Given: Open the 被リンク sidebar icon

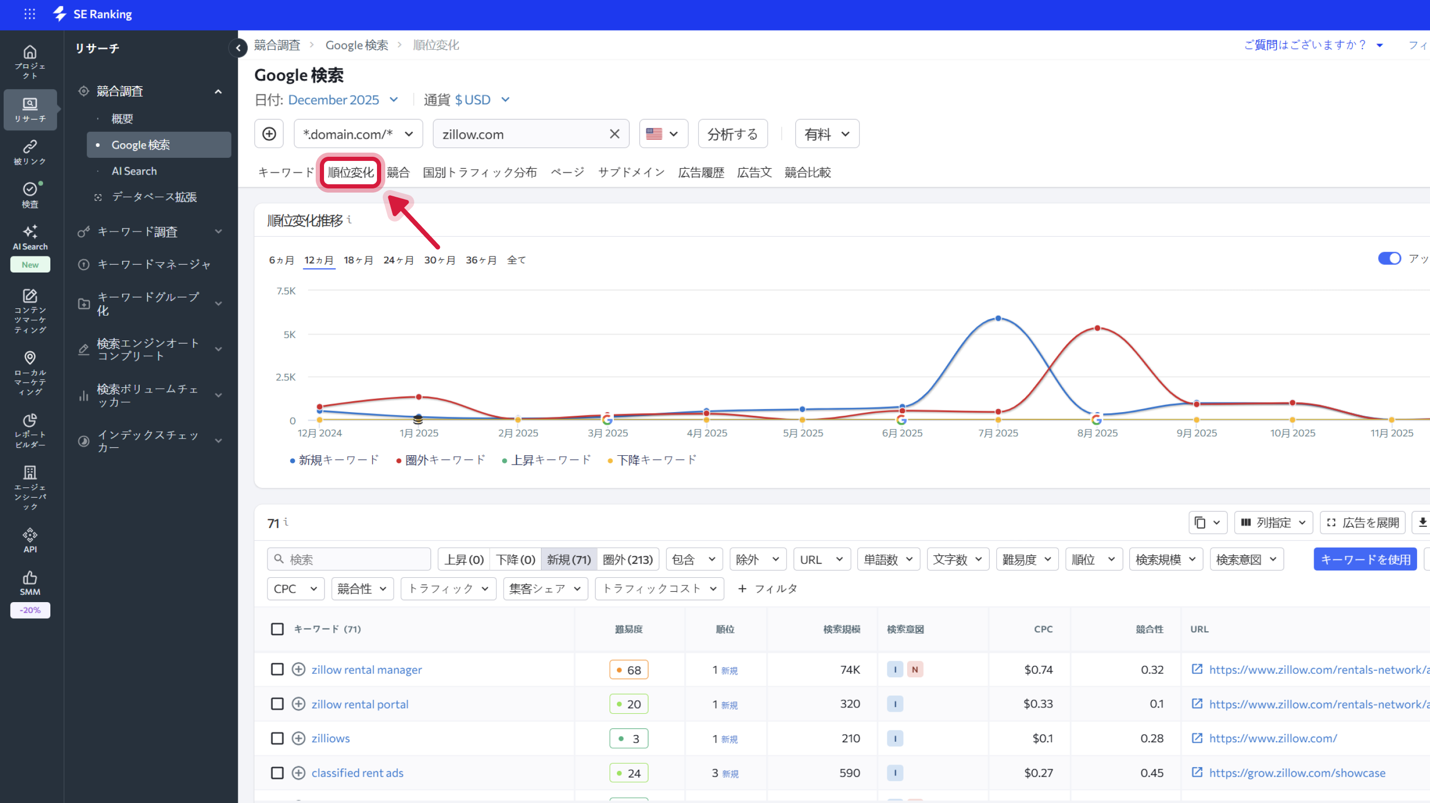Looking at the screenshot, I should [x=30, y=152].
